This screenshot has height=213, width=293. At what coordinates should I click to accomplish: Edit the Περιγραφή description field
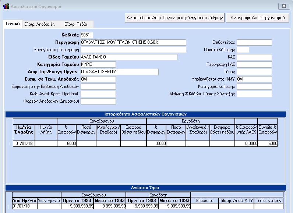point(133,42)
